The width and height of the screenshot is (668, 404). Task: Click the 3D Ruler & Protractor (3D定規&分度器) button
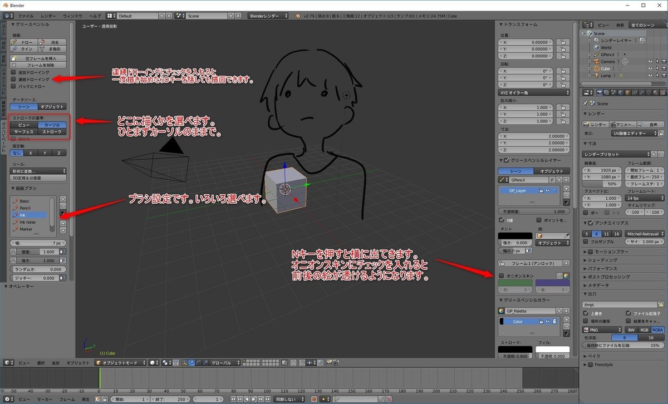[39, 178]
